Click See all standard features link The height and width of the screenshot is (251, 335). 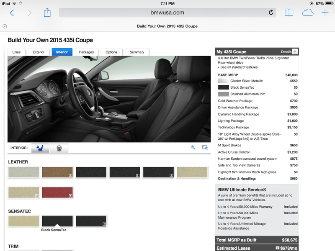tap(239, 67)
